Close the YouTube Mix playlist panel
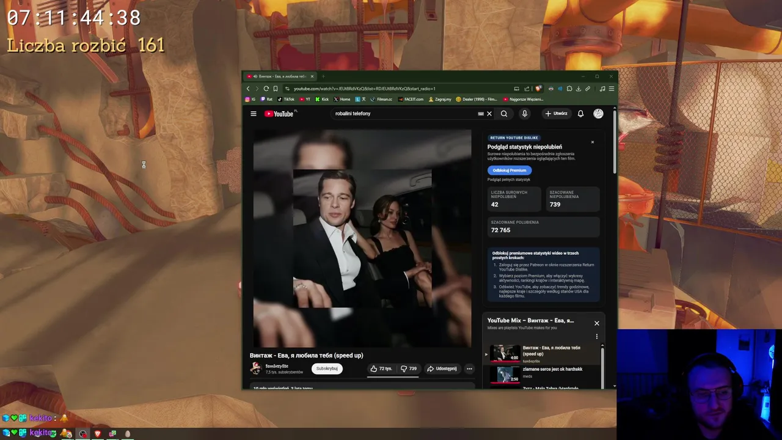782x440 pixels. pos(597,323)
